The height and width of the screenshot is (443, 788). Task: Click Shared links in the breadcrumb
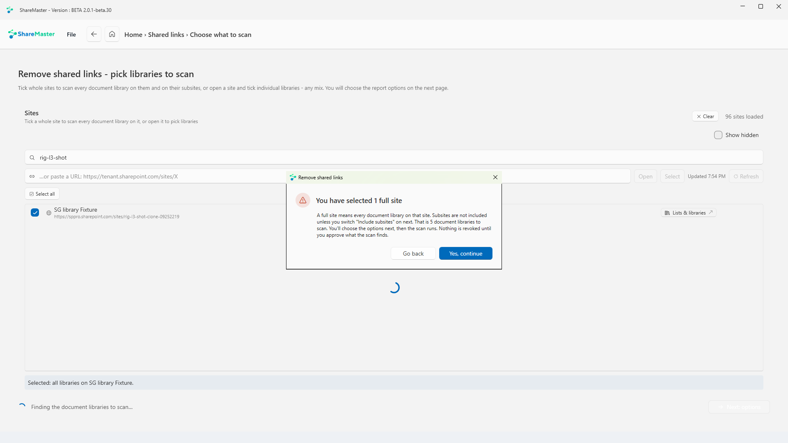[166, 34]
